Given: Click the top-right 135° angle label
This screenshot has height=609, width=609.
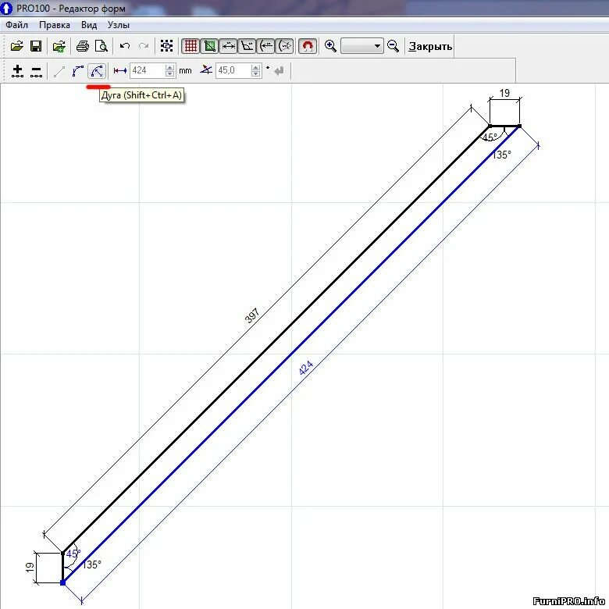Looking at the screenshot, I should click(x=501, y=155).
